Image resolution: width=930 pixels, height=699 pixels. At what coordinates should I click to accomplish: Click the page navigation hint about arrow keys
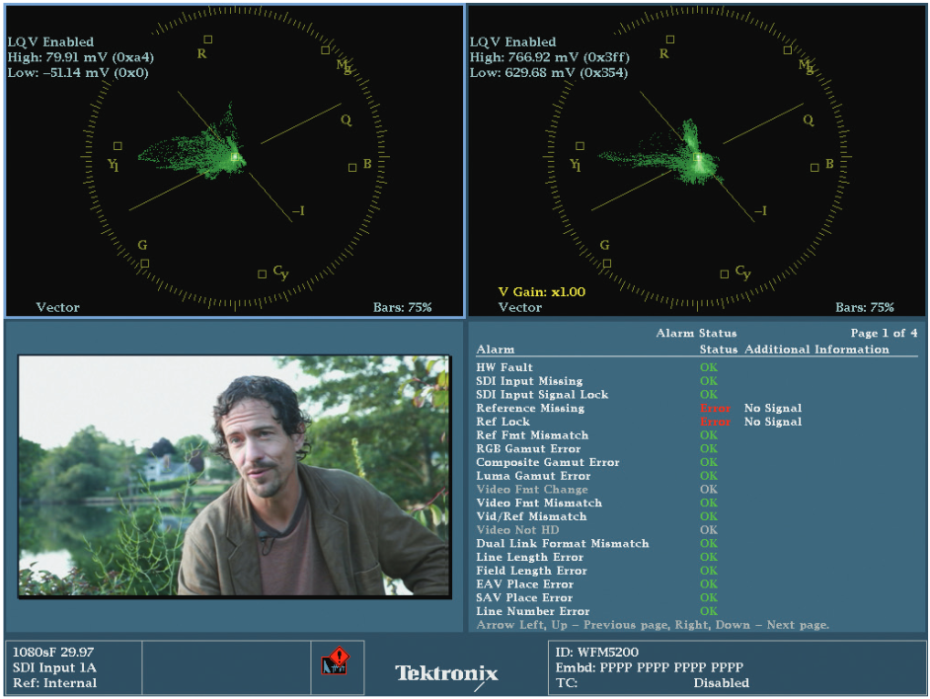pyautogui.click(x=653, y=625)
